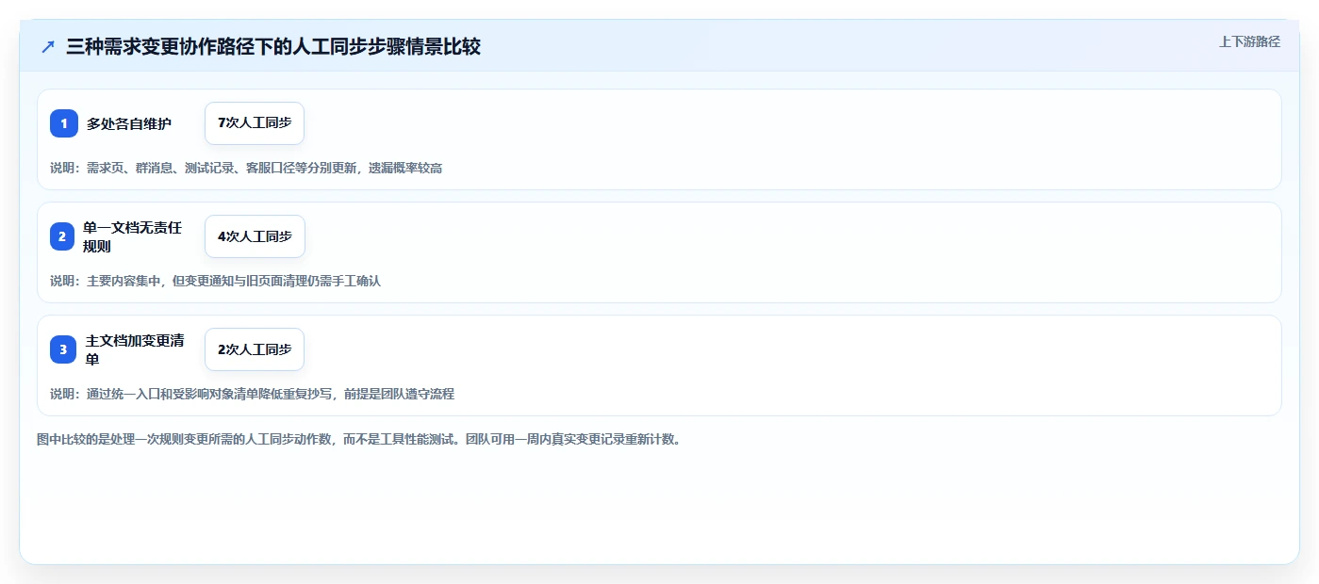Select the 4次人工同步 pill
This screenshot has width=1319, height=584.
point(255,236)
